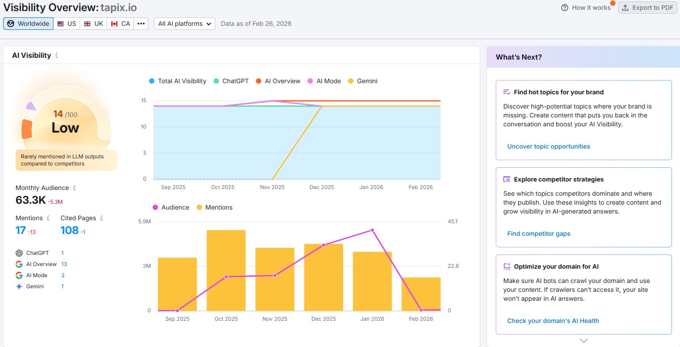Click the Cited Pages count 108
Screen dimensions: 680x347
[69, 230]
